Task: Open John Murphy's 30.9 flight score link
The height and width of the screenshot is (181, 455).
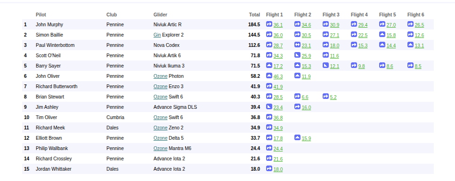Action: (334, 25)
